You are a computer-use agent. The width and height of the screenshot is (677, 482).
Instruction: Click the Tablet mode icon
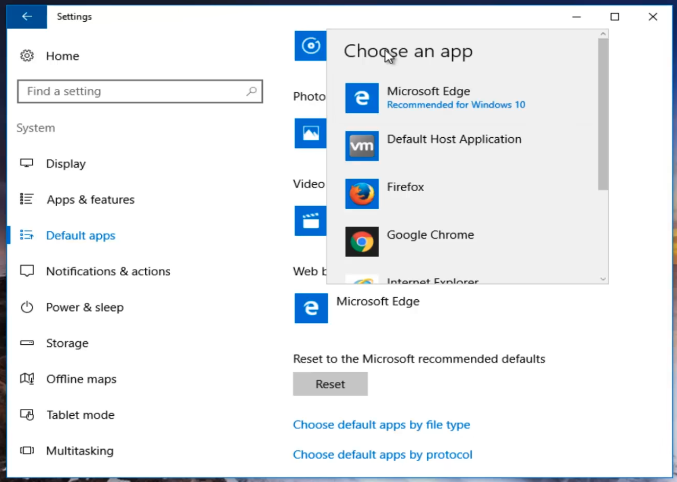coord(27,415)
